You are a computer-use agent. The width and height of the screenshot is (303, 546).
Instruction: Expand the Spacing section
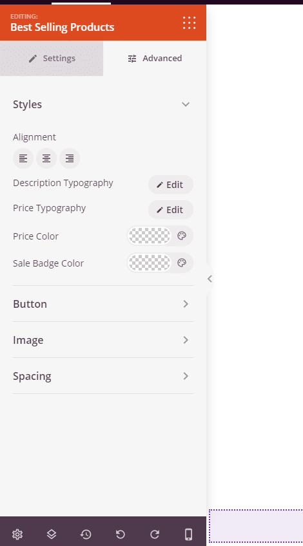coord(103,376)
